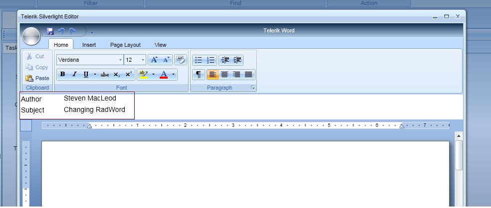Switch to the Home ribbon tab
The height and width of the screenshot is (208, 491).
click(x=61, y=45)
